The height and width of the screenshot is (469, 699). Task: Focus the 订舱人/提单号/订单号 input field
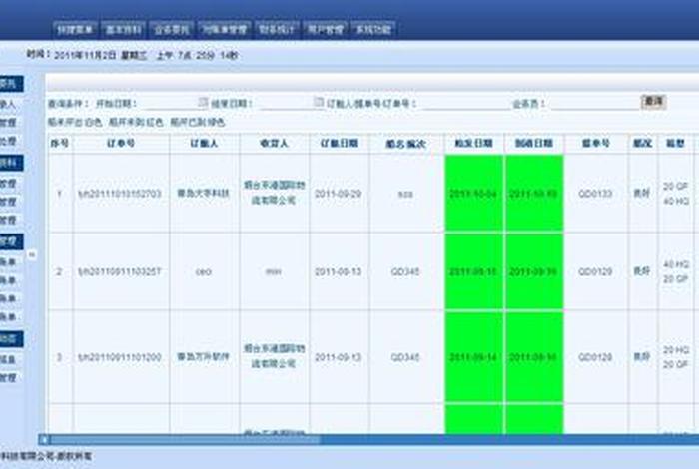[465, 103]
